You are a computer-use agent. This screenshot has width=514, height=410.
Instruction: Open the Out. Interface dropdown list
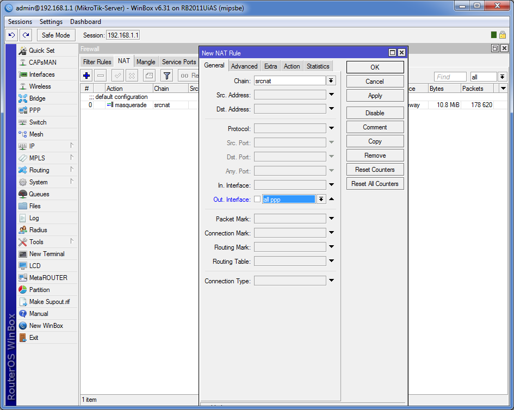click(321, 199)
